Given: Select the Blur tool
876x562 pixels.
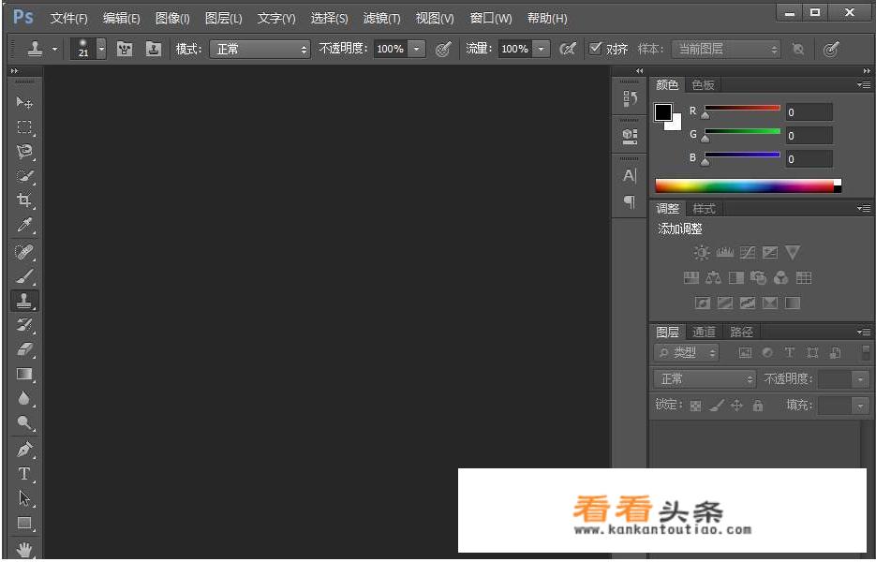Looking at the screenshot, I should point(24,398).
